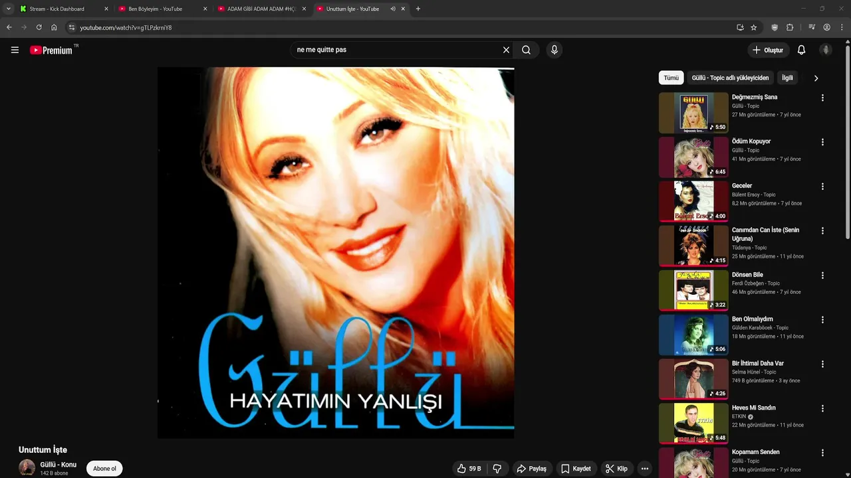Open options menu for Heves Mi Sandın

tap(822, 409)
